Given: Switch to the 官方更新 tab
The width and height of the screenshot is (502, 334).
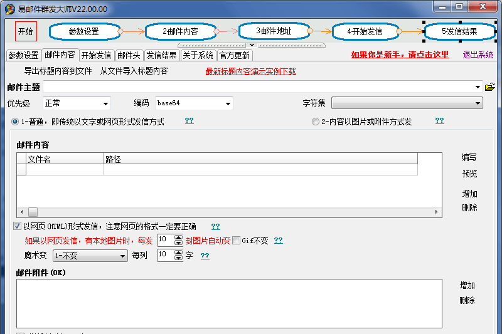Looking at the screenshot, I should point(234,55).
